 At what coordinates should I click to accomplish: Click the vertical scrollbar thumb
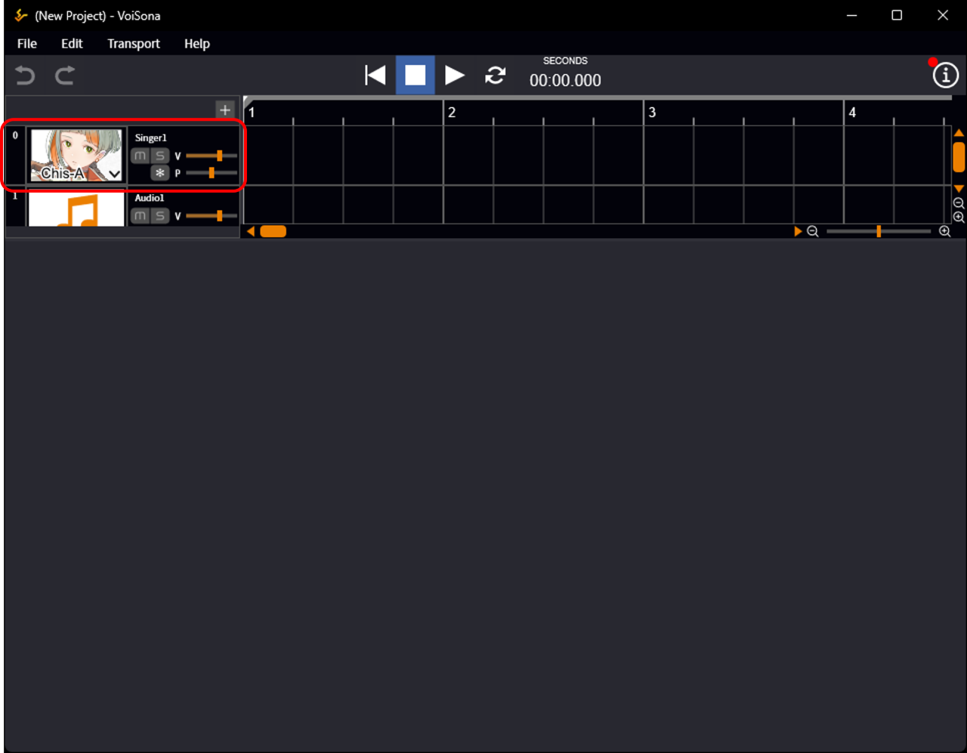(959, 157)
